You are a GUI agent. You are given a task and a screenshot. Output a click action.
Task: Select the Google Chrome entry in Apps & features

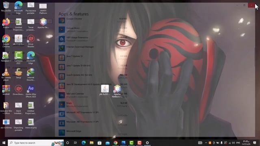click(x=93, y=20)
